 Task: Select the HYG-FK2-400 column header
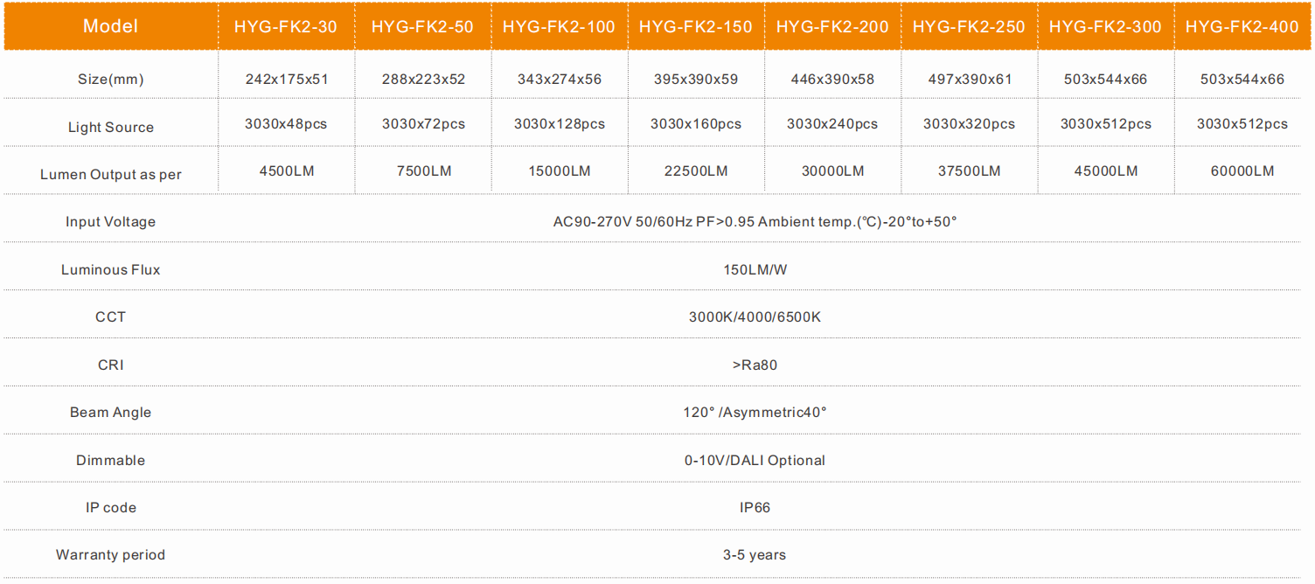1242,27
